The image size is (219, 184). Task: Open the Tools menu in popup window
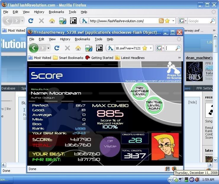pyautogui.click(x=99, y=39)
